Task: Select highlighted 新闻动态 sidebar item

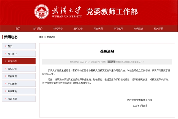Action: click(x=19, y=61)
